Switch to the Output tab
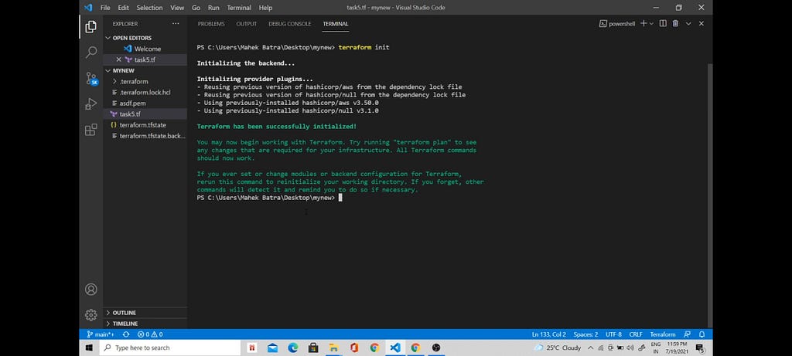This screenshot has height=356, width=792. pos(247,24)
